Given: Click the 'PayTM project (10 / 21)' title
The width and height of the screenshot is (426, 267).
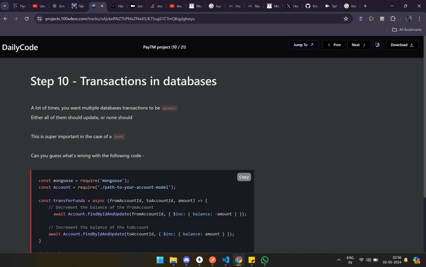Looking at the screenshot, I should [x=164, y=47].
